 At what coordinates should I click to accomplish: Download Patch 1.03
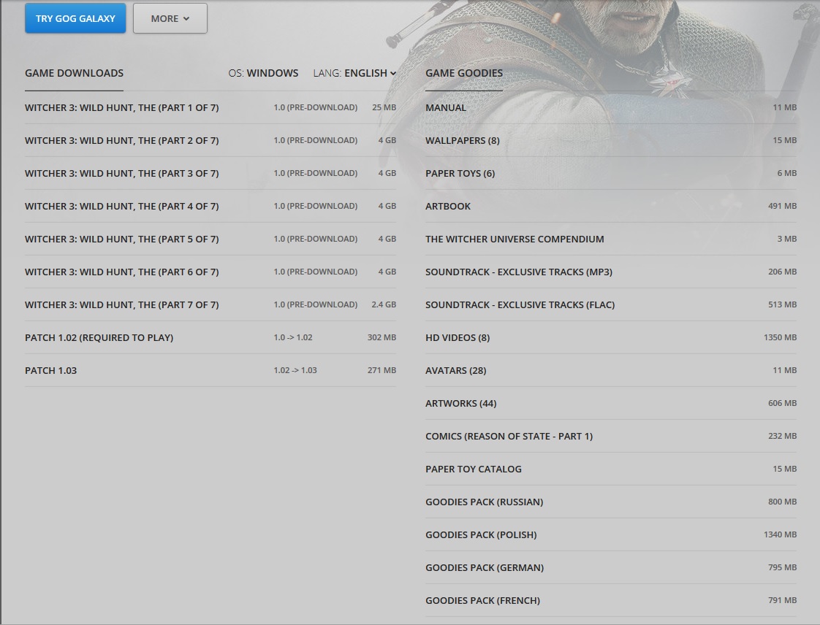point(210,371)
